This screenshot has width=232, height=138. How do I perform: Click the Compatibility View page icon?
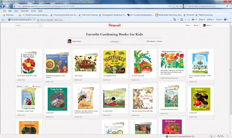point(173,6)
